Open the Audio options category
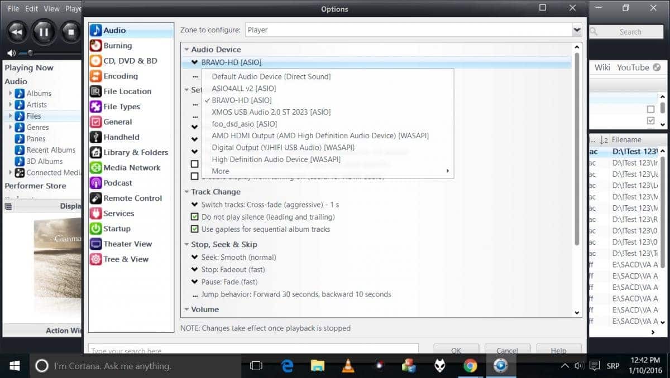The image size is (670, 378). click(131, 30)
